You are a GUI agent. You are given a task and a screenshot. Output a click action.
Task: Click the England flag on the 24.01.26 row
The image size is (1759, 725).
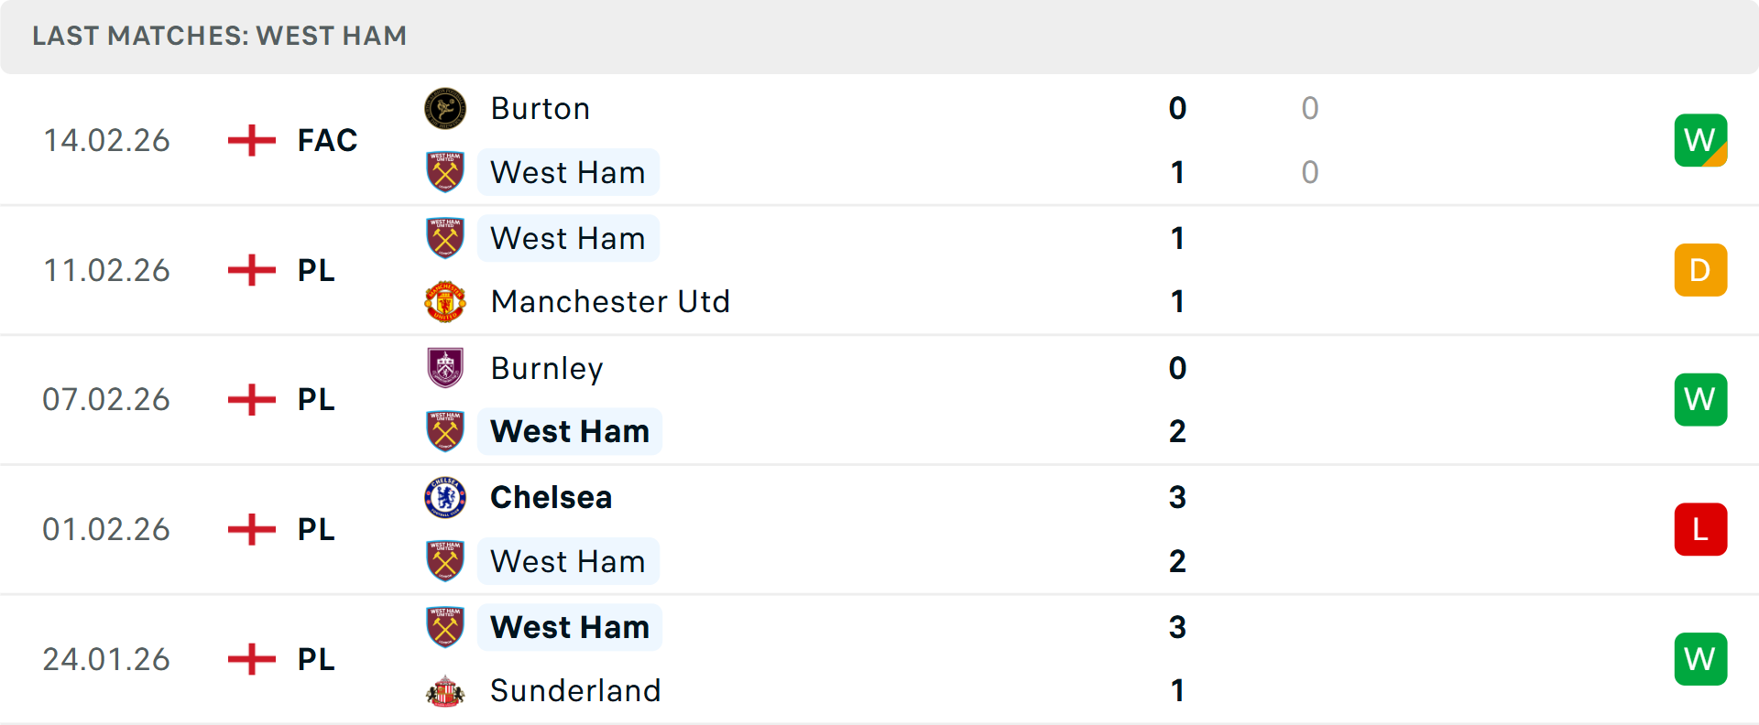[250, 659]
